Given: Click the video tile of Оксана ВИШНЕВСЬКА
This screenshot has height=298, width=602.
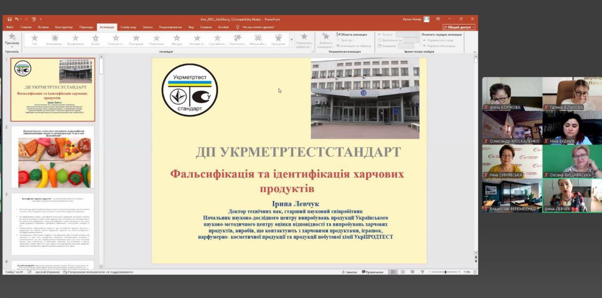Looking at the screenshot, I should tap(572, 162).
